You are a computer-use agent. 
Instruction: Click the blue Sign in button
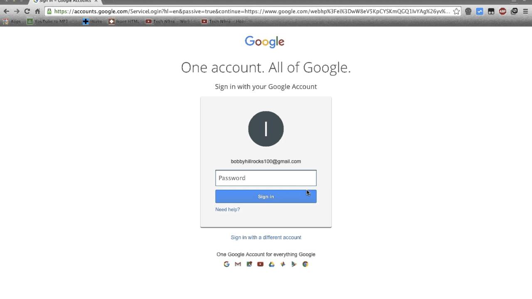click(266, 196)
